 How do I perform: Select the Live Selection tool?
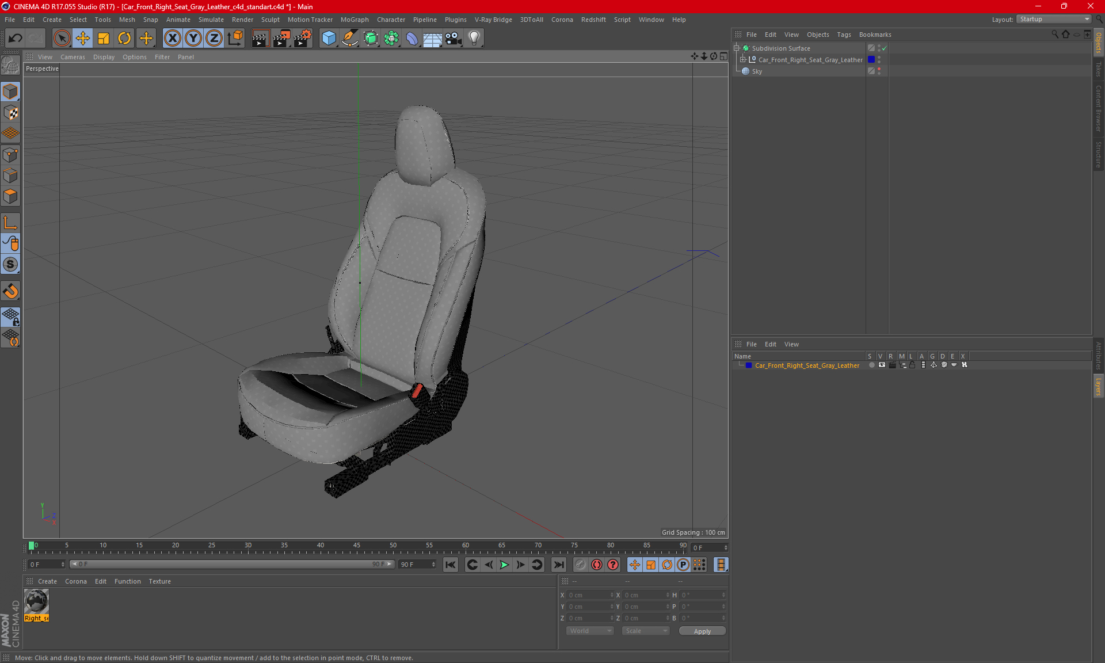point(62,39)
